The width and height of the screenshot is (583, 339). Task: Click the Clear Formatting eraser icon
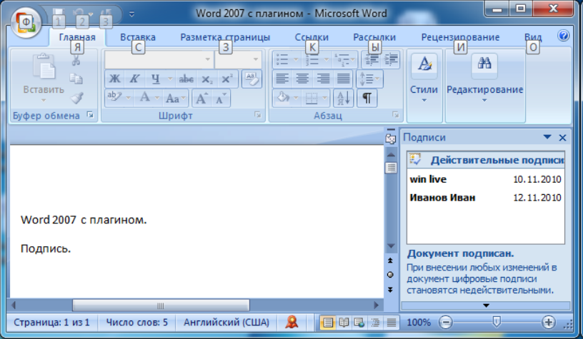251,79
